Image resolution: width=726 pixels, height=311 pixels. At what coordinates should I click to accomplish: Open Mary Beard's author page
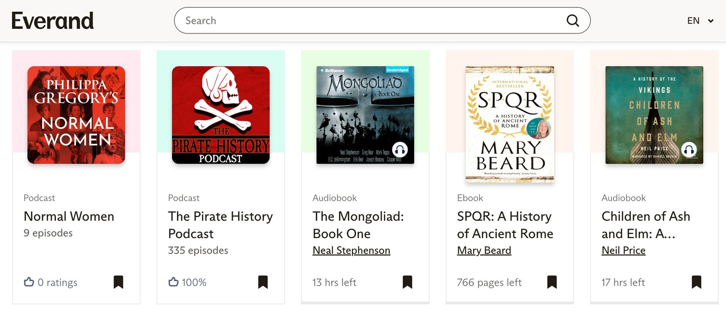click(x=484, y=250)
